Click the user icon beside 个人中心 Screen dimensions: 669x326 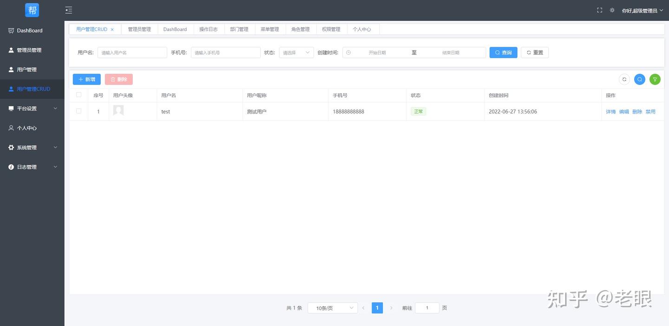tap(11, 128)
